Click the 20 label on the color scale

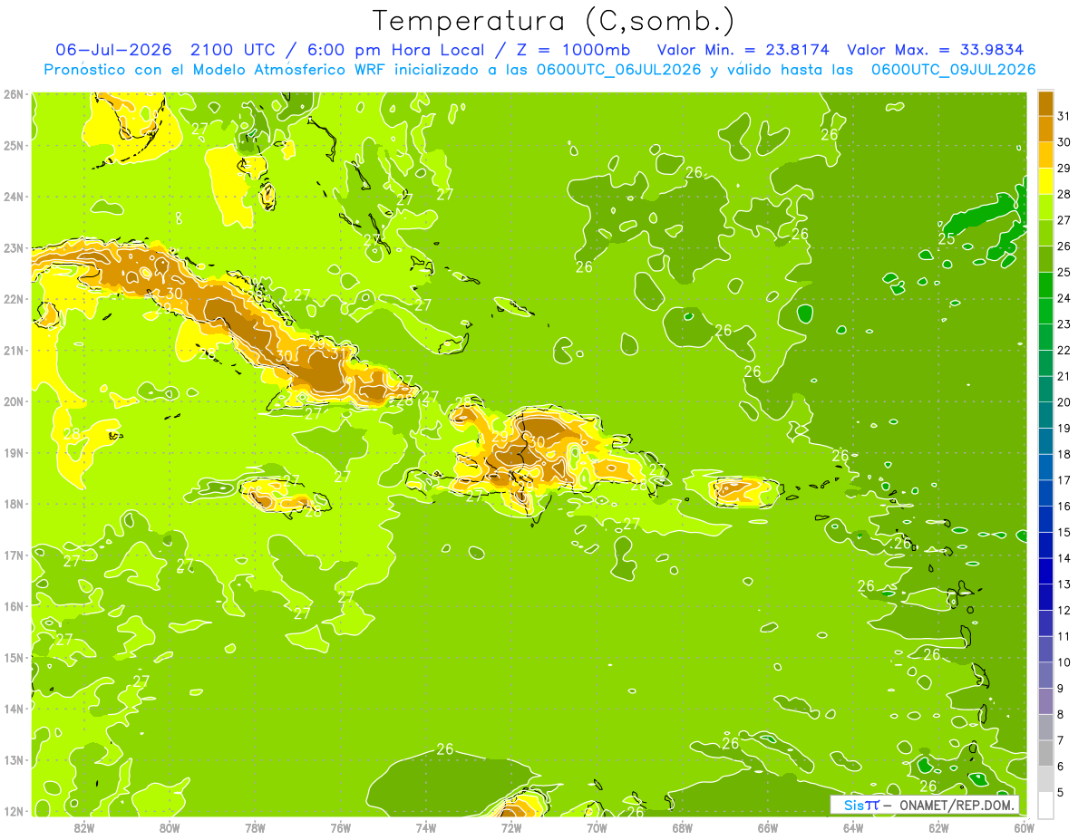[1064, 401]
